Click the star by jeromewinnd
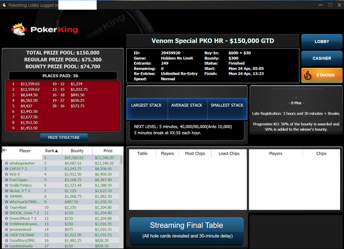The width and height of the screenshot is (344, 249). pos(6,229)
